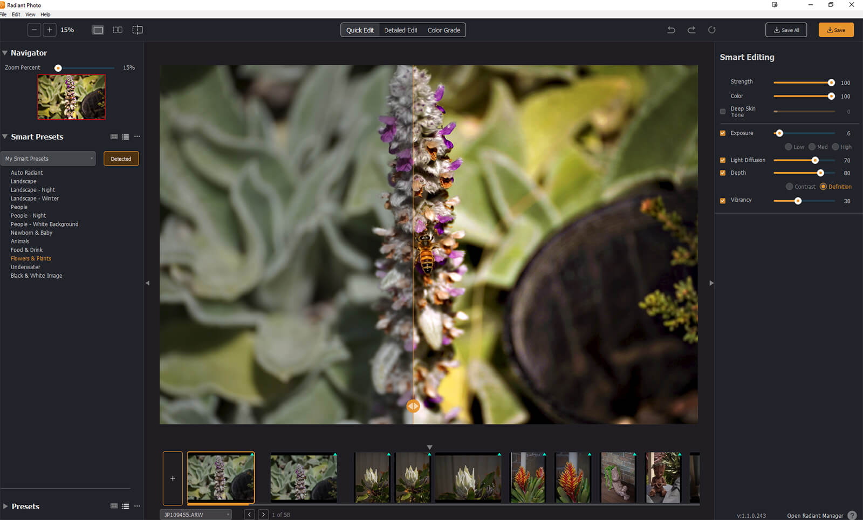The image size is (863, 520).
Task: Click the reset circular arrow icon
Action: (x=712, y=30)
